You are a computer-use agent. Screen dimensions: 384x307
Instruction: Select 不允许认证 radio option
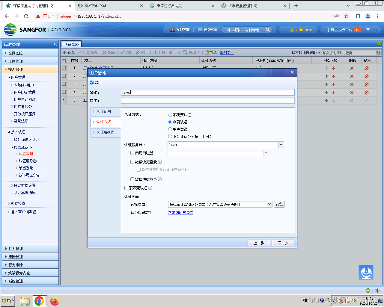click(x=170, y=136)
